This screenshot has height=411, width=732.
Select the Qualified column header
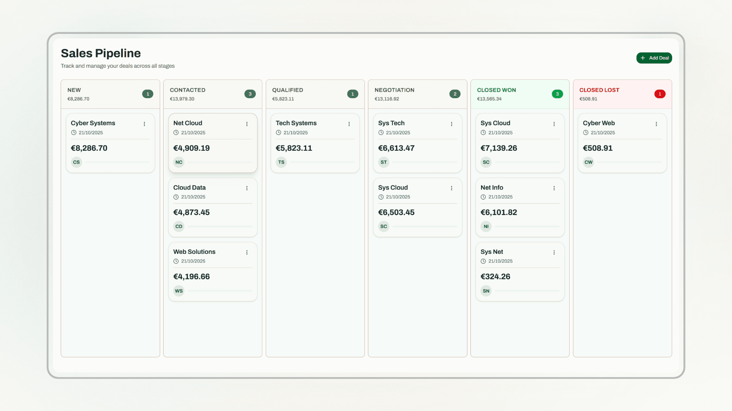[x=288, y=90]
